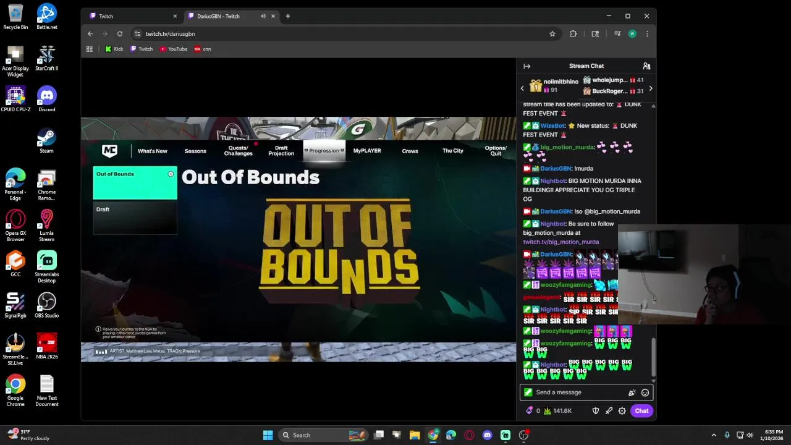Click the MC logo in game menu

click(x=110, y=151)
